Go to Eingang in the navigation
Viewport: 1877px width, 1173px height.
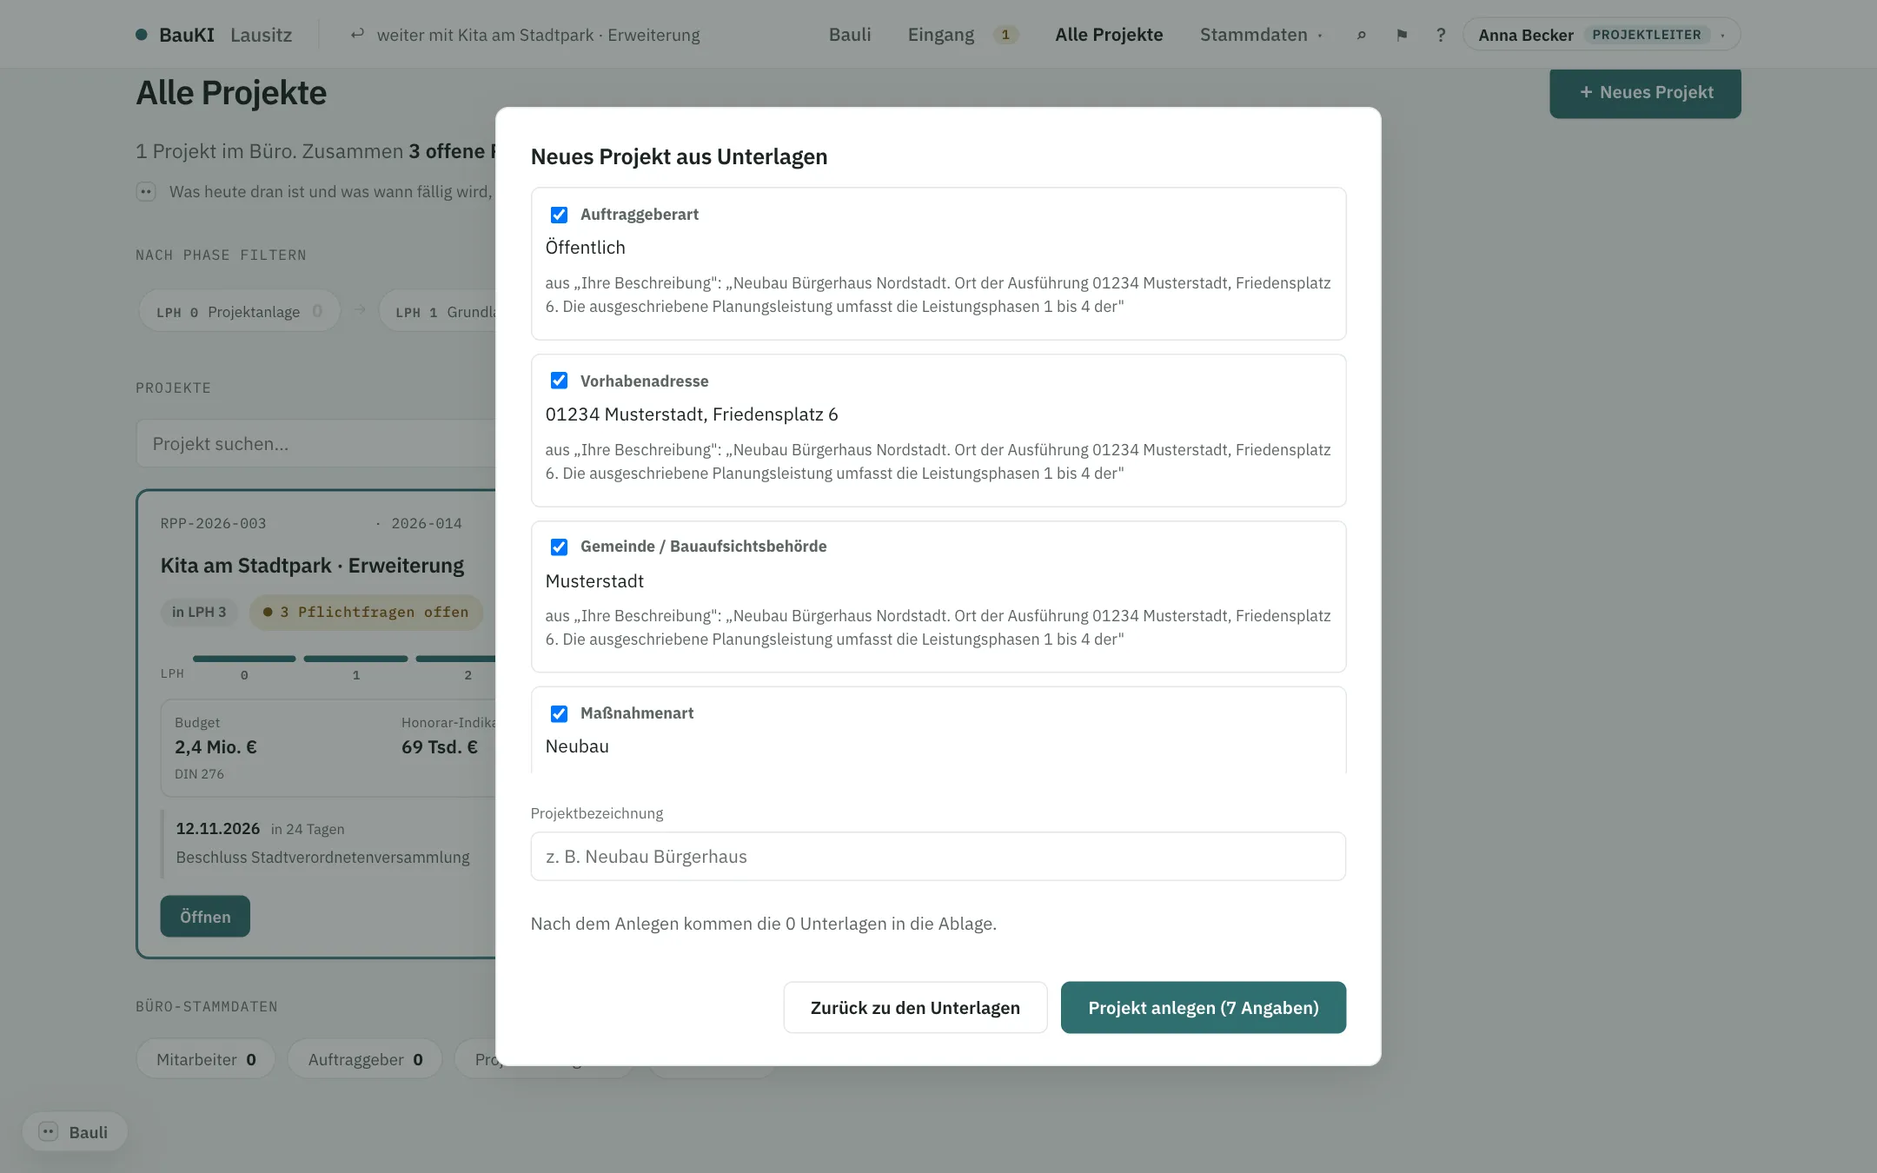[941, 35]
